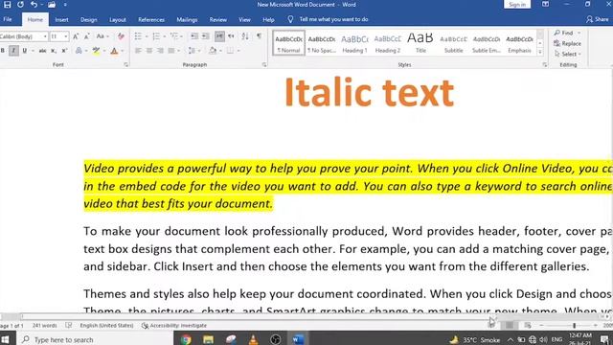The image size is (613, 345).
Task: Click Borders icon
Action: click(x=230, y=51)
